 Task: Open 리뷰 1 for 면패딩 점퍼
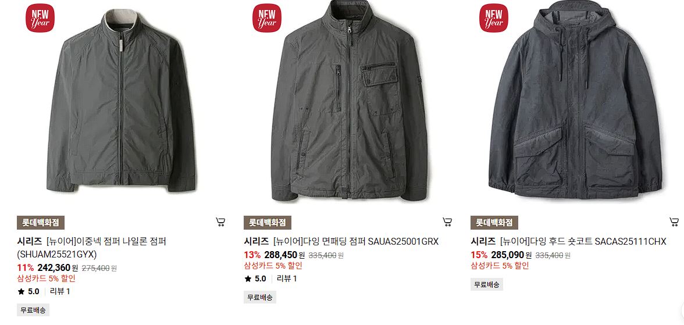click(287, 278)
